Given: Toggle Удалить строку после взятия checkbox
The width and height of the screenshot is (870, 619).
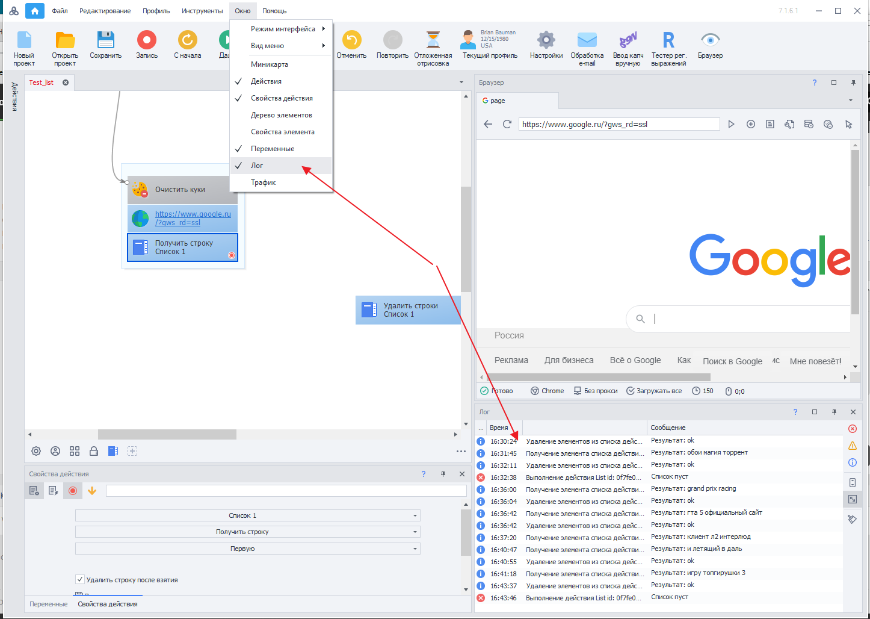Looking at the screenshot, I should point(79,579).
